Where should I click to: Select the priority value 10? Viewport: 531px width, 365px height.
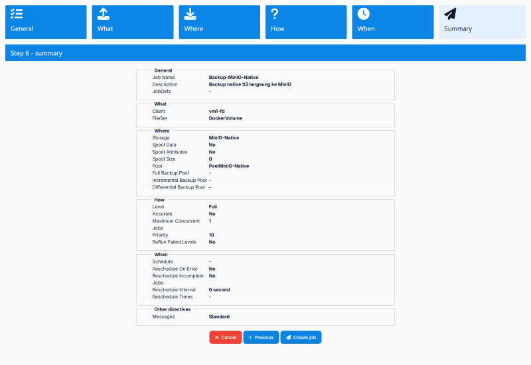(211, 235)
